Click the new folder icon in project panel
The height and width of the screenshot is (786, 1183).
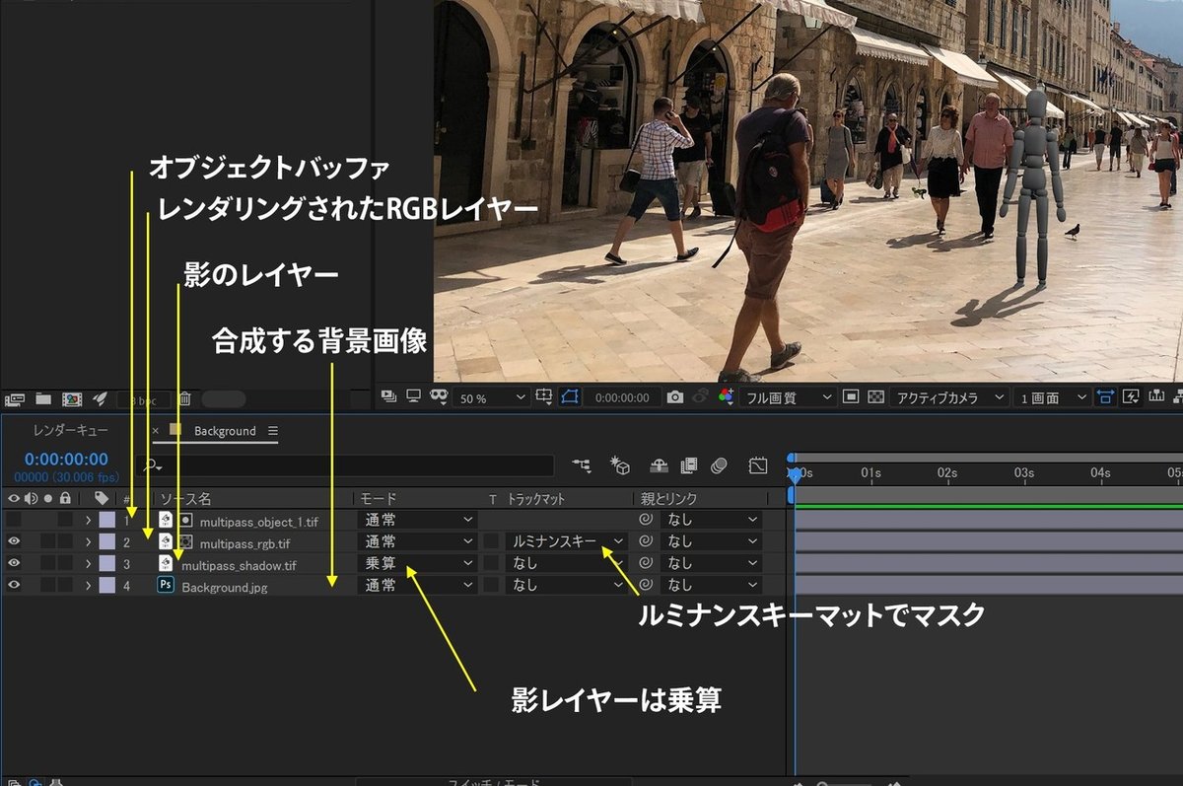(x=43, y=399)
